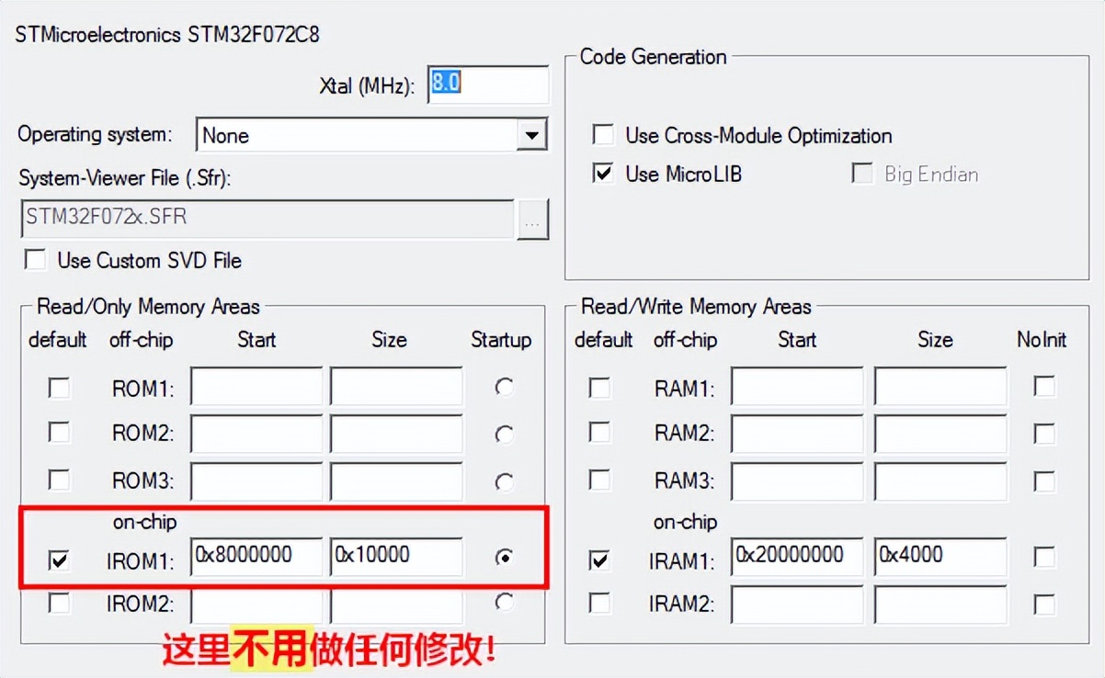The image size is (1105, 678).
Task: Enable NoInit for RAM1
Action: pos(1044,387)
